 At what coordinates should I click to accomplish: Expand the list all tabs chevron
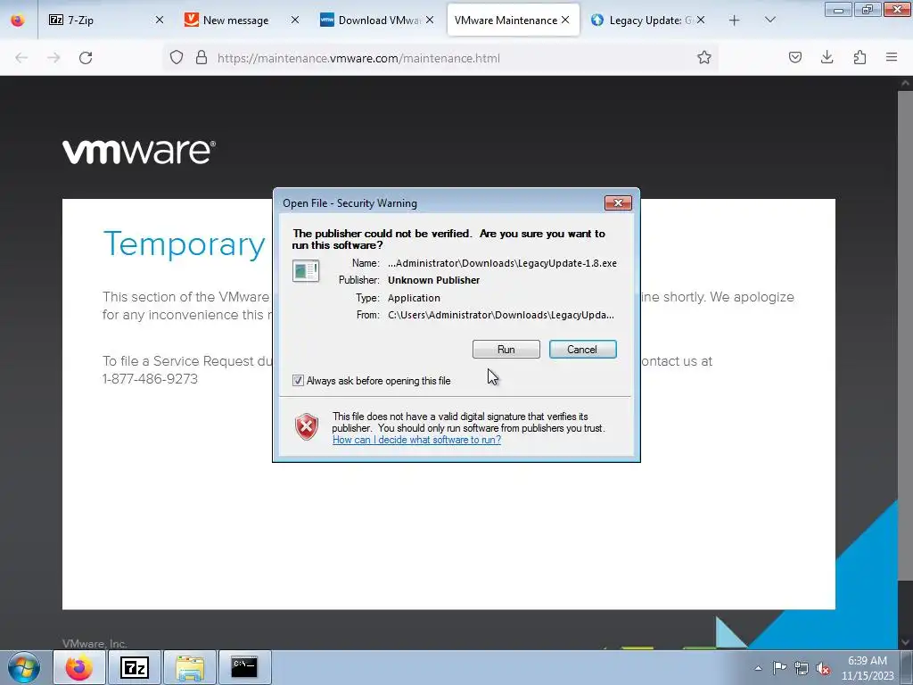click(x=769, y=20)
